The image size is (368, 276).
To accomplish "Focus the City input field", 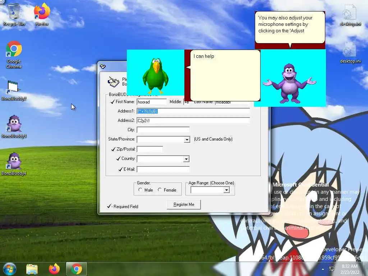I will tap(163, 130).
